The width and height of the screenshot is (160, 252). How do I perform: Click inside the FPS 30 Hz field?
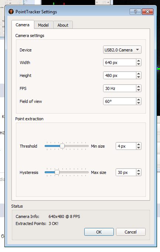(x=120, y=88)
